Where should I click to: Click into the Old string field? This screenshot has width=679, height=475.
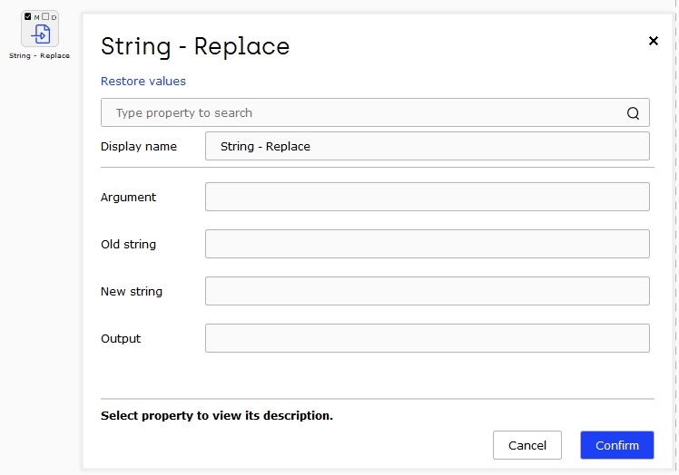(x=428, y=244)
